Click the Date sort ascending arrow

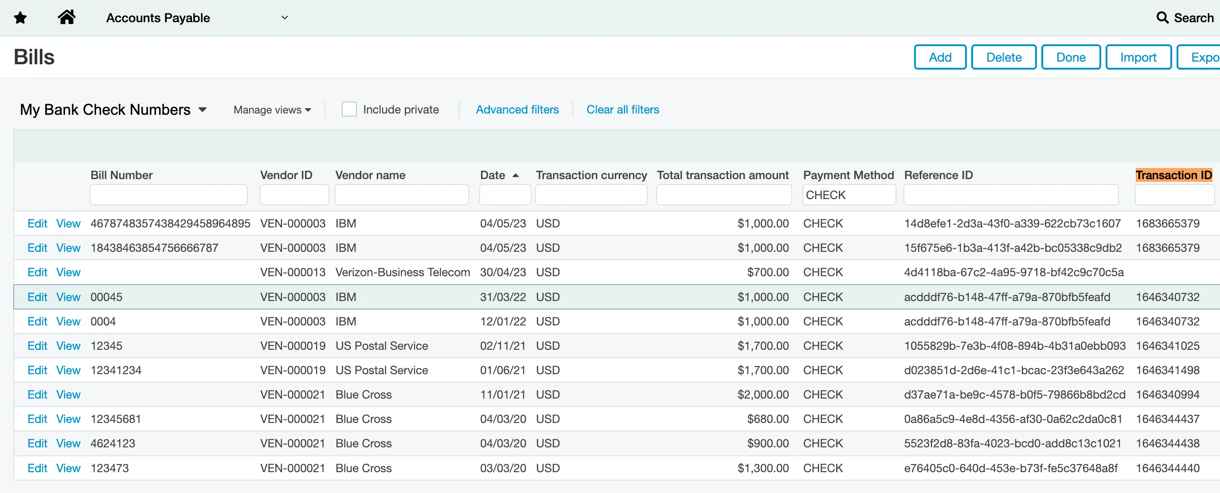516,175
